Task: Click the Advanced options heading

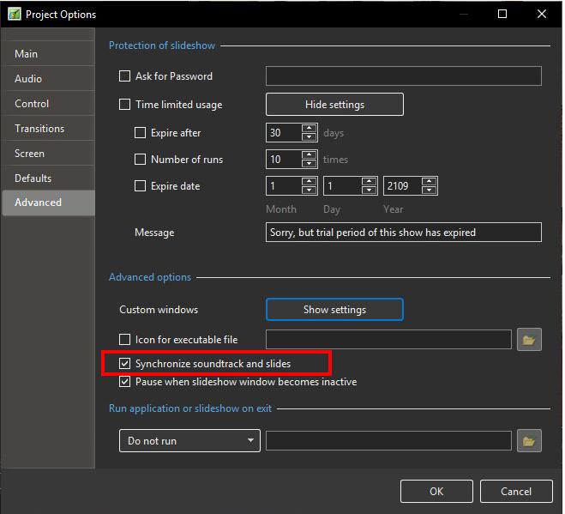Action: click(150, 277)
